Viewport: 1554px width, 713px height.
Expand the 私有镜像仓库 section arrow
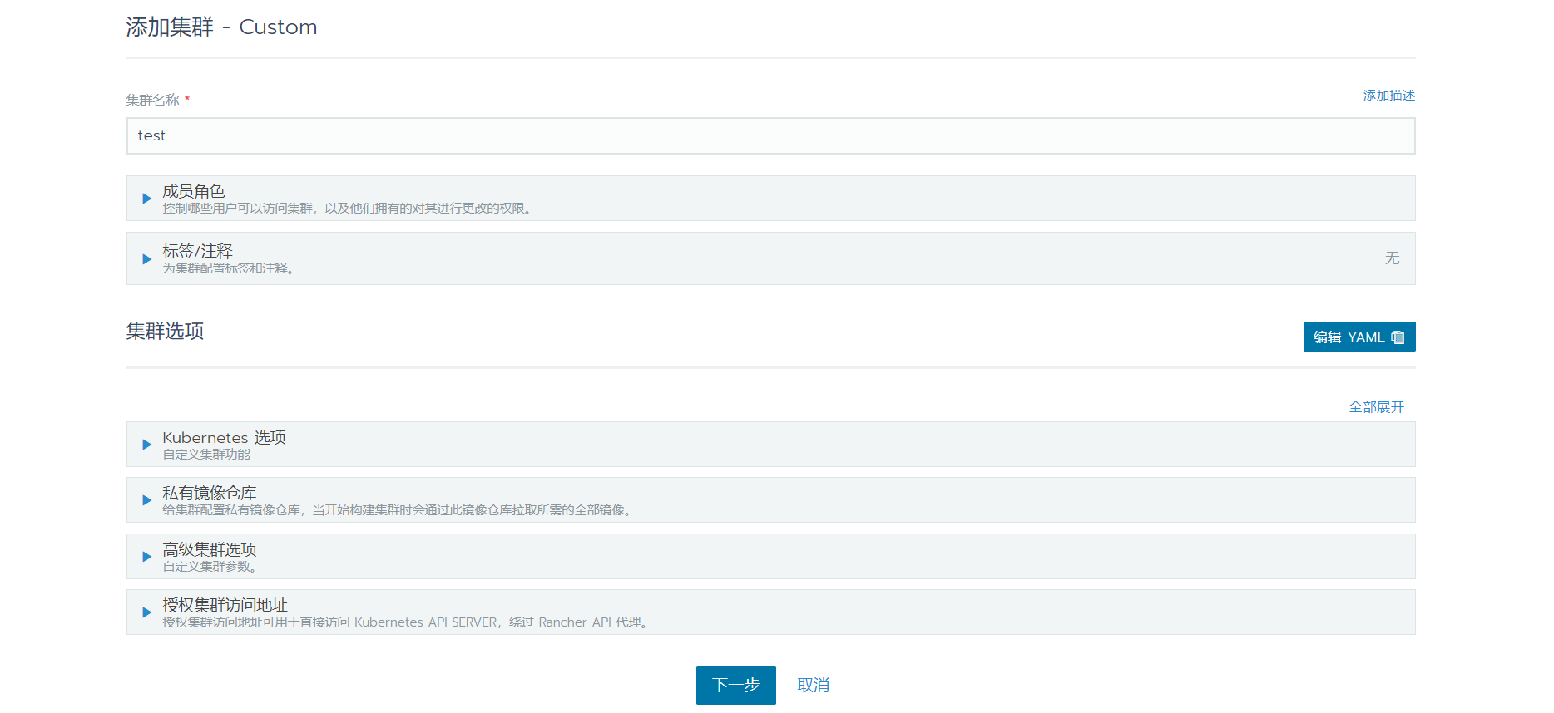[147, 500]
